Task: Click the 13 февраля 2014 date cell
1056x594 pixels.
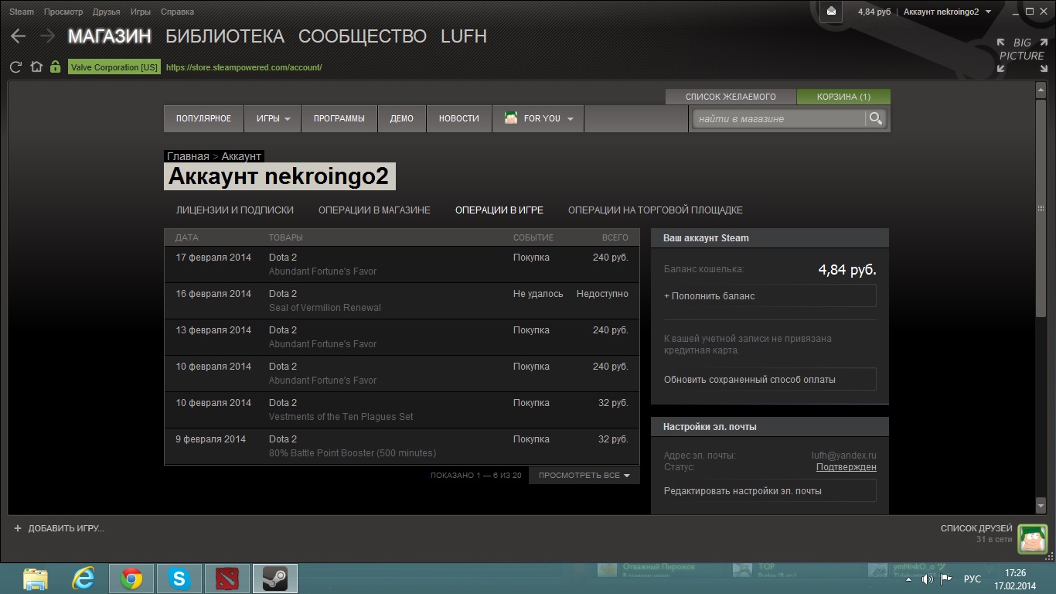Action: coord(213,330)
